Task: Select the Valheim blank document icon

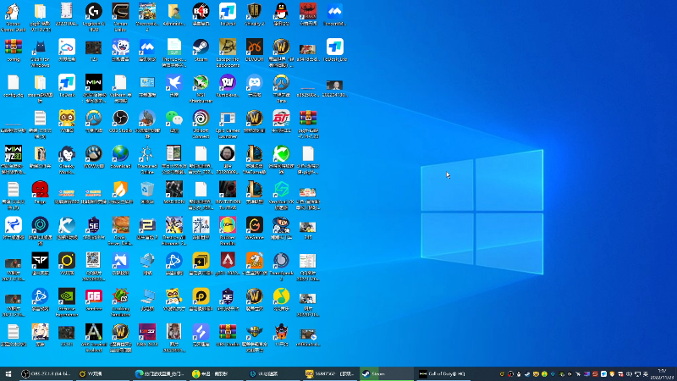Action: pyautogui.click(x=120, y=89)
